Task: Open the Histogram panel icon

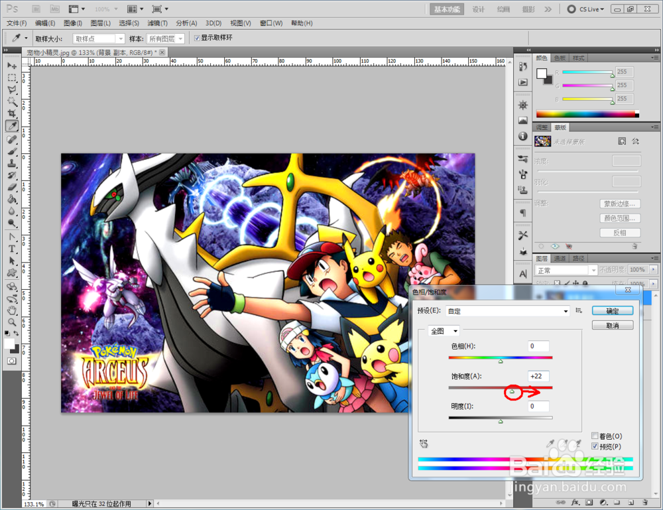Action: [523, 121]
